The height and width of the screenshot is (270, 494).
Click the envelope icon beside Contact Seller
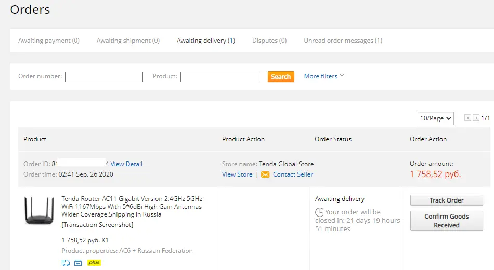click(x=265, y=174)
